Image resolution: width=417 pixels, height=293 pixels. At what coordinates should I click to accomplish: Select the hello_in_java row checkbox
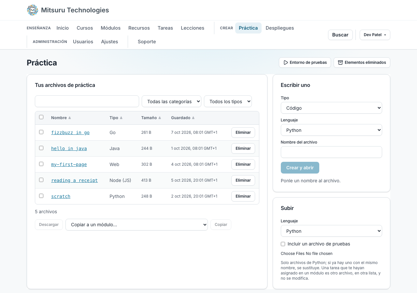coord(41,148)
